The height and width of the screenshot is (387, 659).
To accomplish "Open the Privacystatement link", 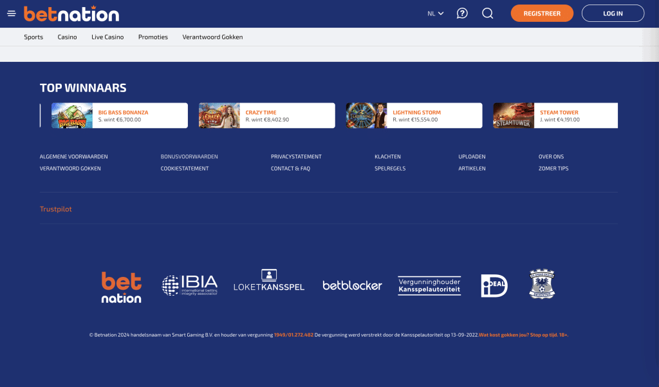I will tap(296, 156).
